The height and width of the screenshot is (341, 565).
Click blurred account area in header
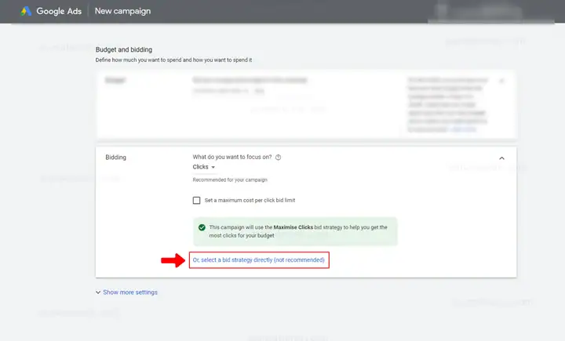coord(478,12)
